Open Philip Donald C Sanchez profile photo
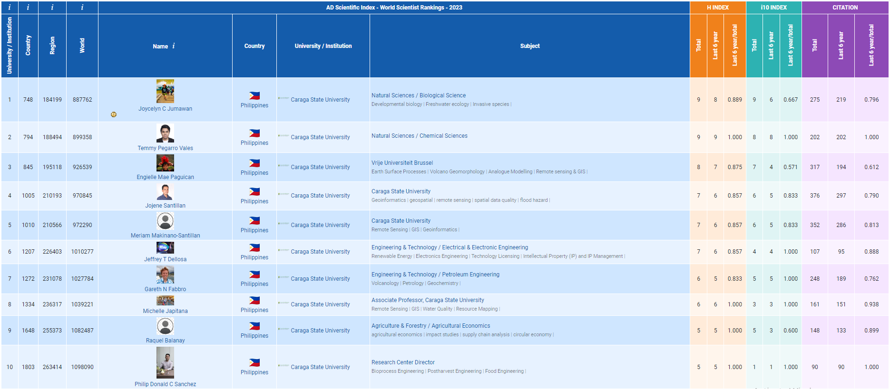The height and width of the screenshot is (389, 890). [x=166, y=363]
